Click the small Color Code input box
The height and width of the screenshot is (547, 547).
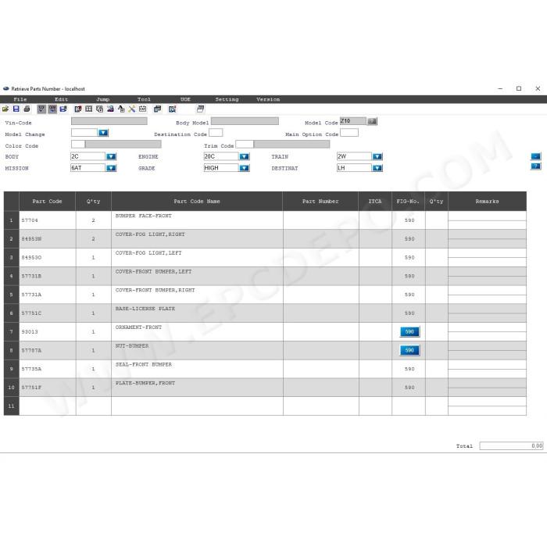click(78, 144)
